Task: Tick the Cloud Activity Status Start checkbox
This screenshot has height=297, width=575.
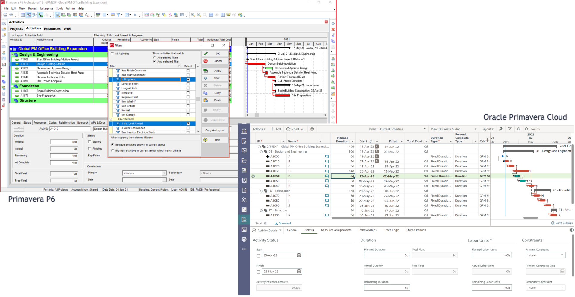Action: pyautogui.click(x=258, y=255)
